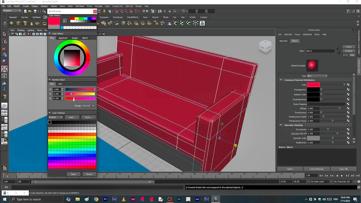This screenshot has height=203, width=361.
Task: Click the Revert button
Action: [x=89, y=174]
